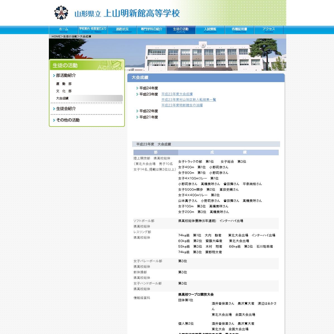The width and height of the screenshot is (334, 334).
Task: Select 進路状況 nav tab
Action: (122, 30)
